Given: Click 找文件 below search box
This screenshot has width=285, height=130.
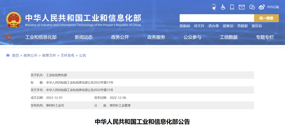Looking at the screenshot, I should (199, 26).
